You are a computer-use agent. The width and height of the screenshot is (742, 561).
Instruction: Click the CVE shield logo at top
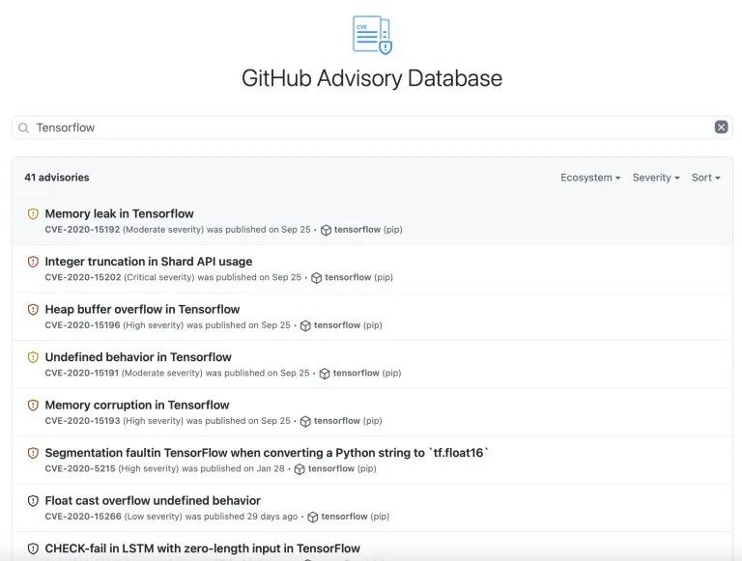point(372,35)
